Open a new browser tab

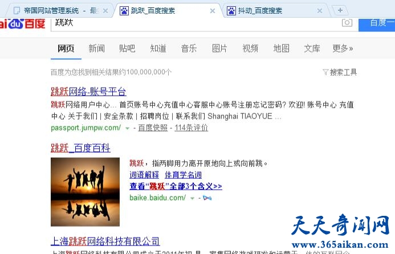pos(340,10)
